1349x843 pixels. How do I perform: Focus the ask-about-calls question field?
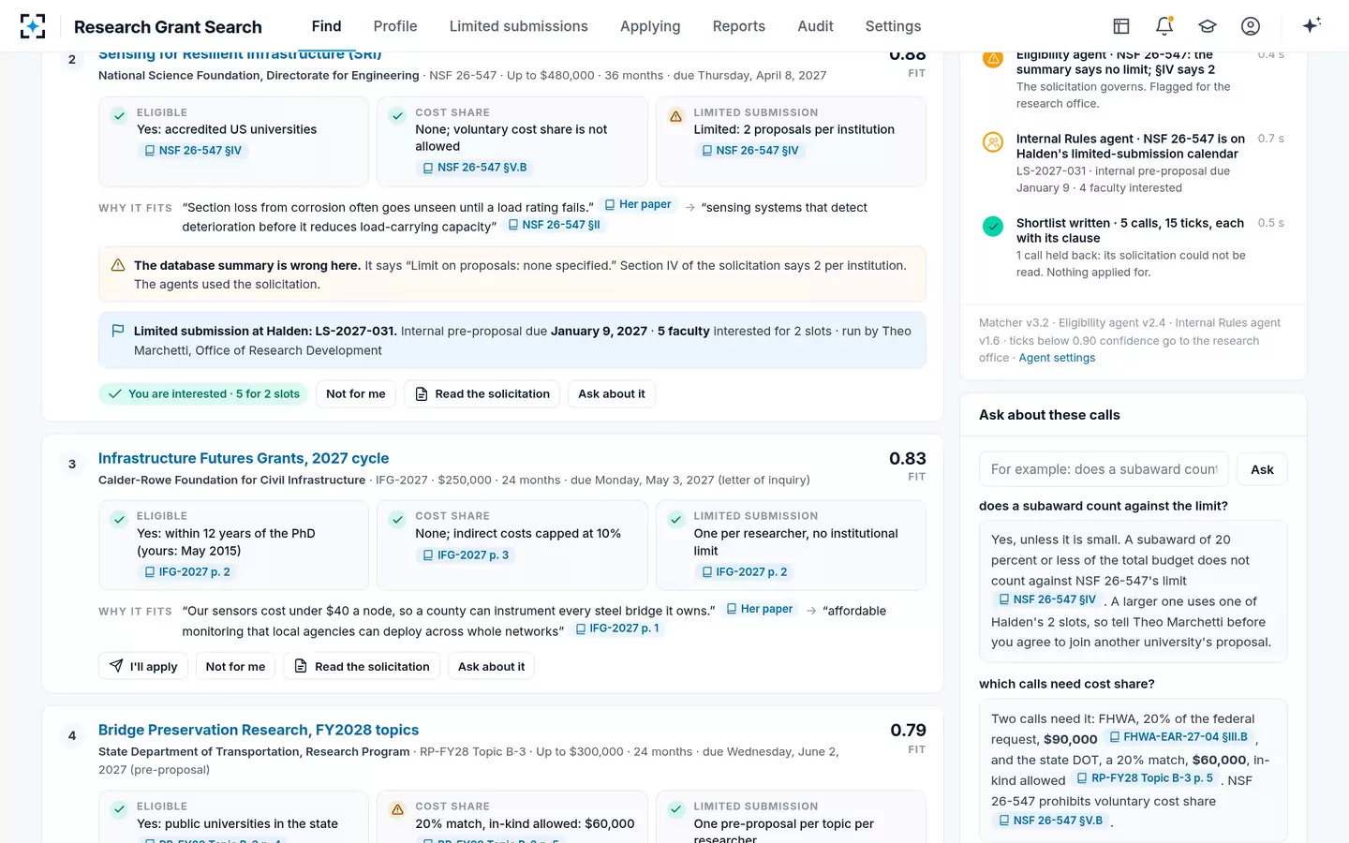[x=1104, y=469]
